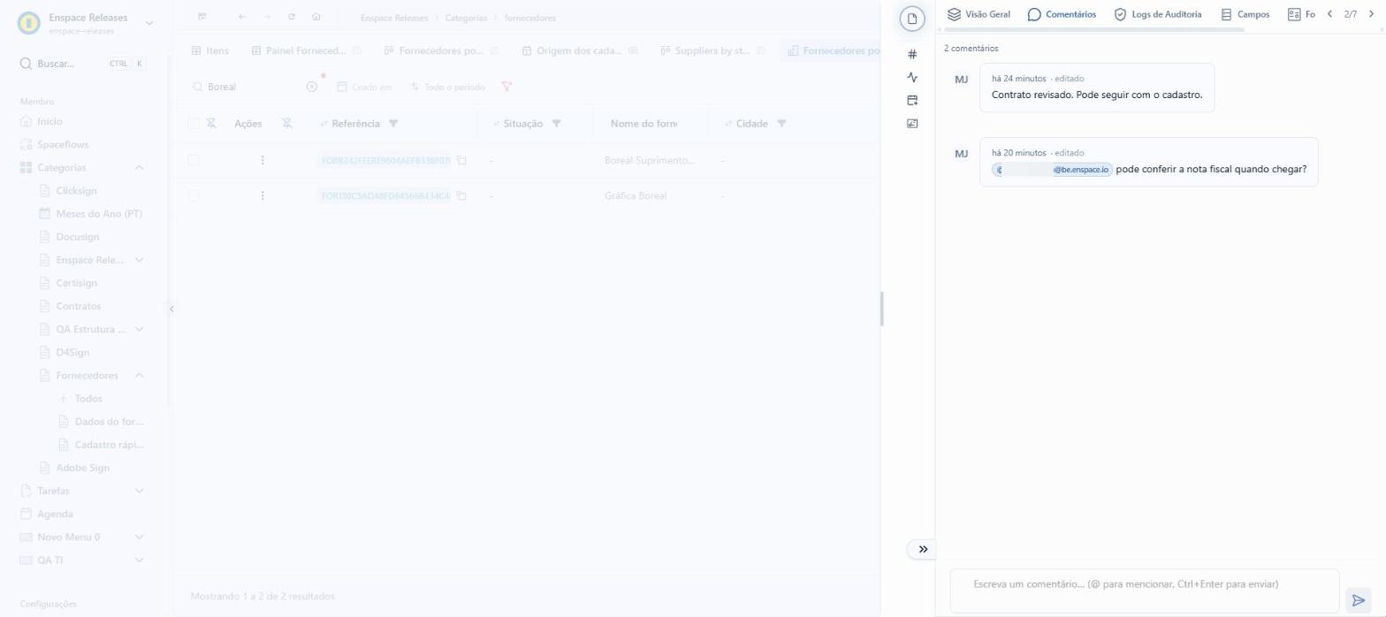Expand the QA Estrutura category

[x=139, y=329]
